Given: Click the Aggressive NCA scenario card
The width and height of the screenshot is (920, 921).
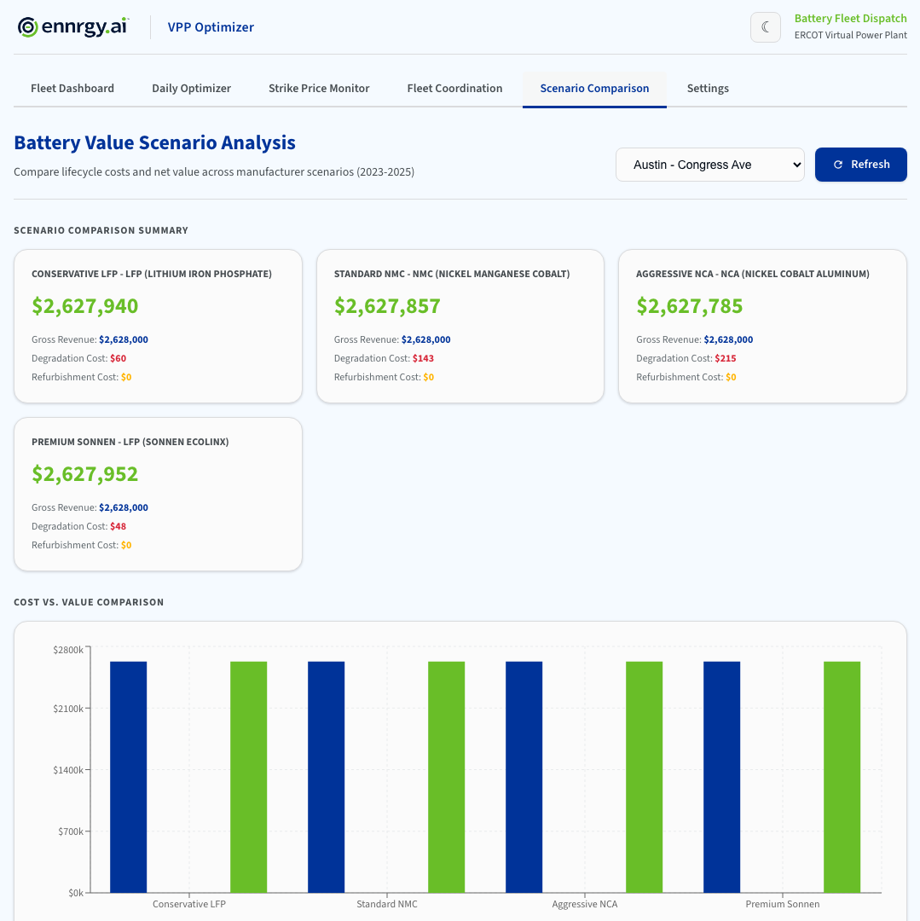Looking at the screenshot, I should tap(762, 325).
